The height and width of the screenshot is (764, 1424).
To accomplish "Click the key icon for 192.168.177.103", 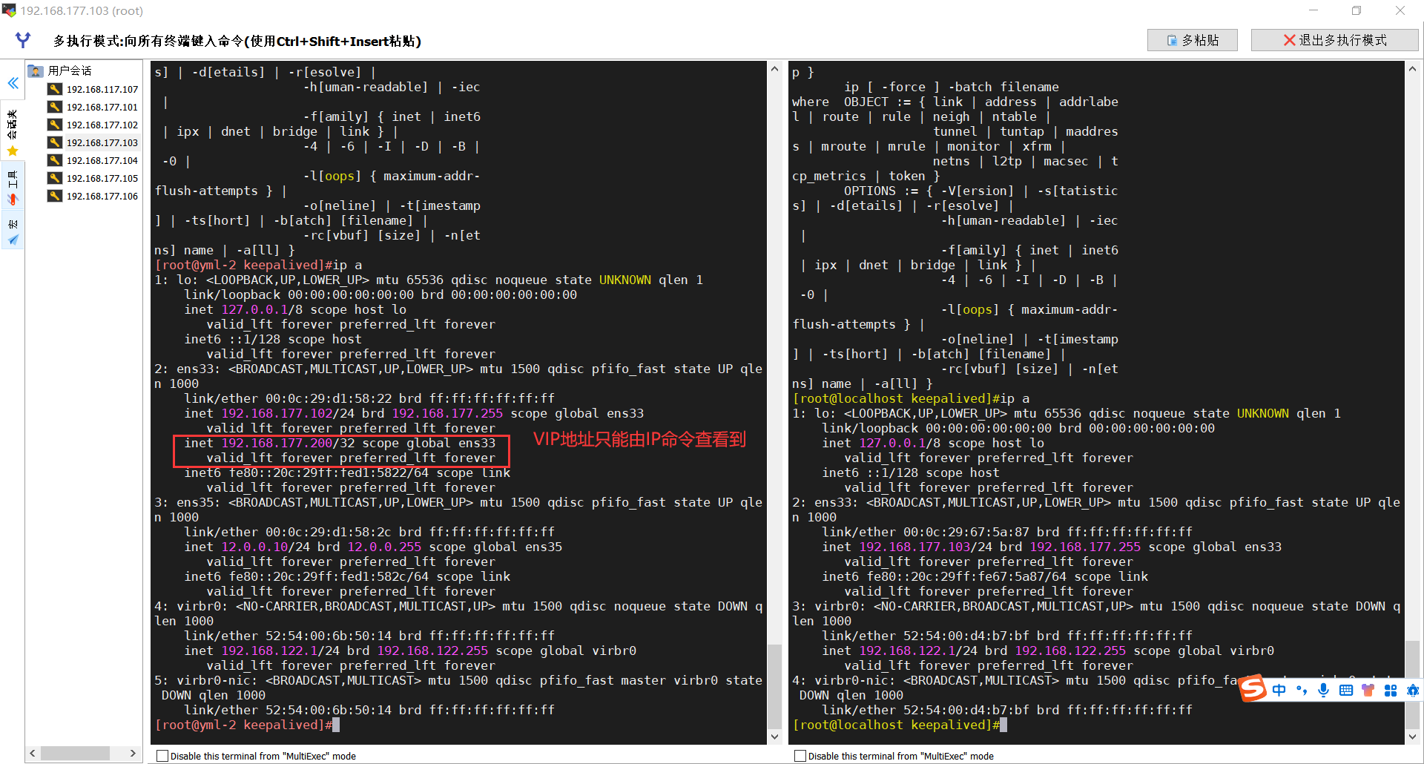I will 55,142.
